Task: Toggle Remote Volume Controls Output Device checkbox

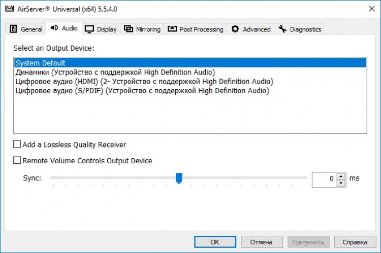Action: (x=17, y=161)
